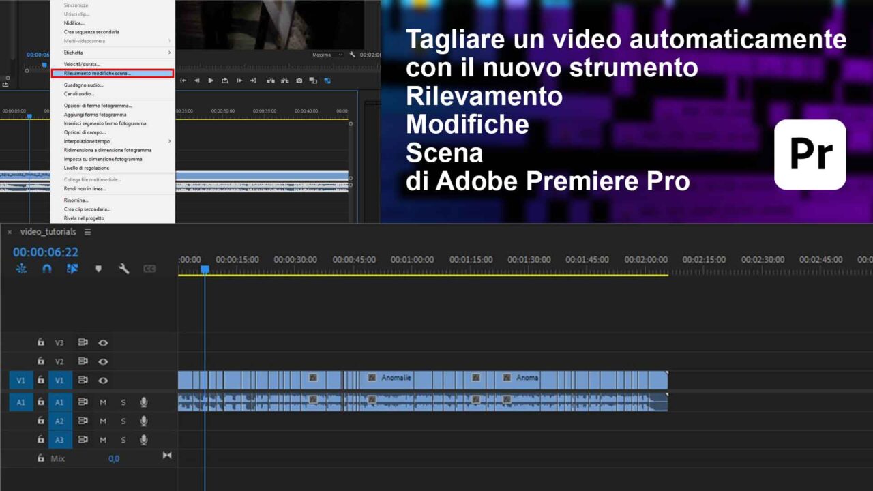Hide the V1 track with its eye toggle

[x=103, y=380]
